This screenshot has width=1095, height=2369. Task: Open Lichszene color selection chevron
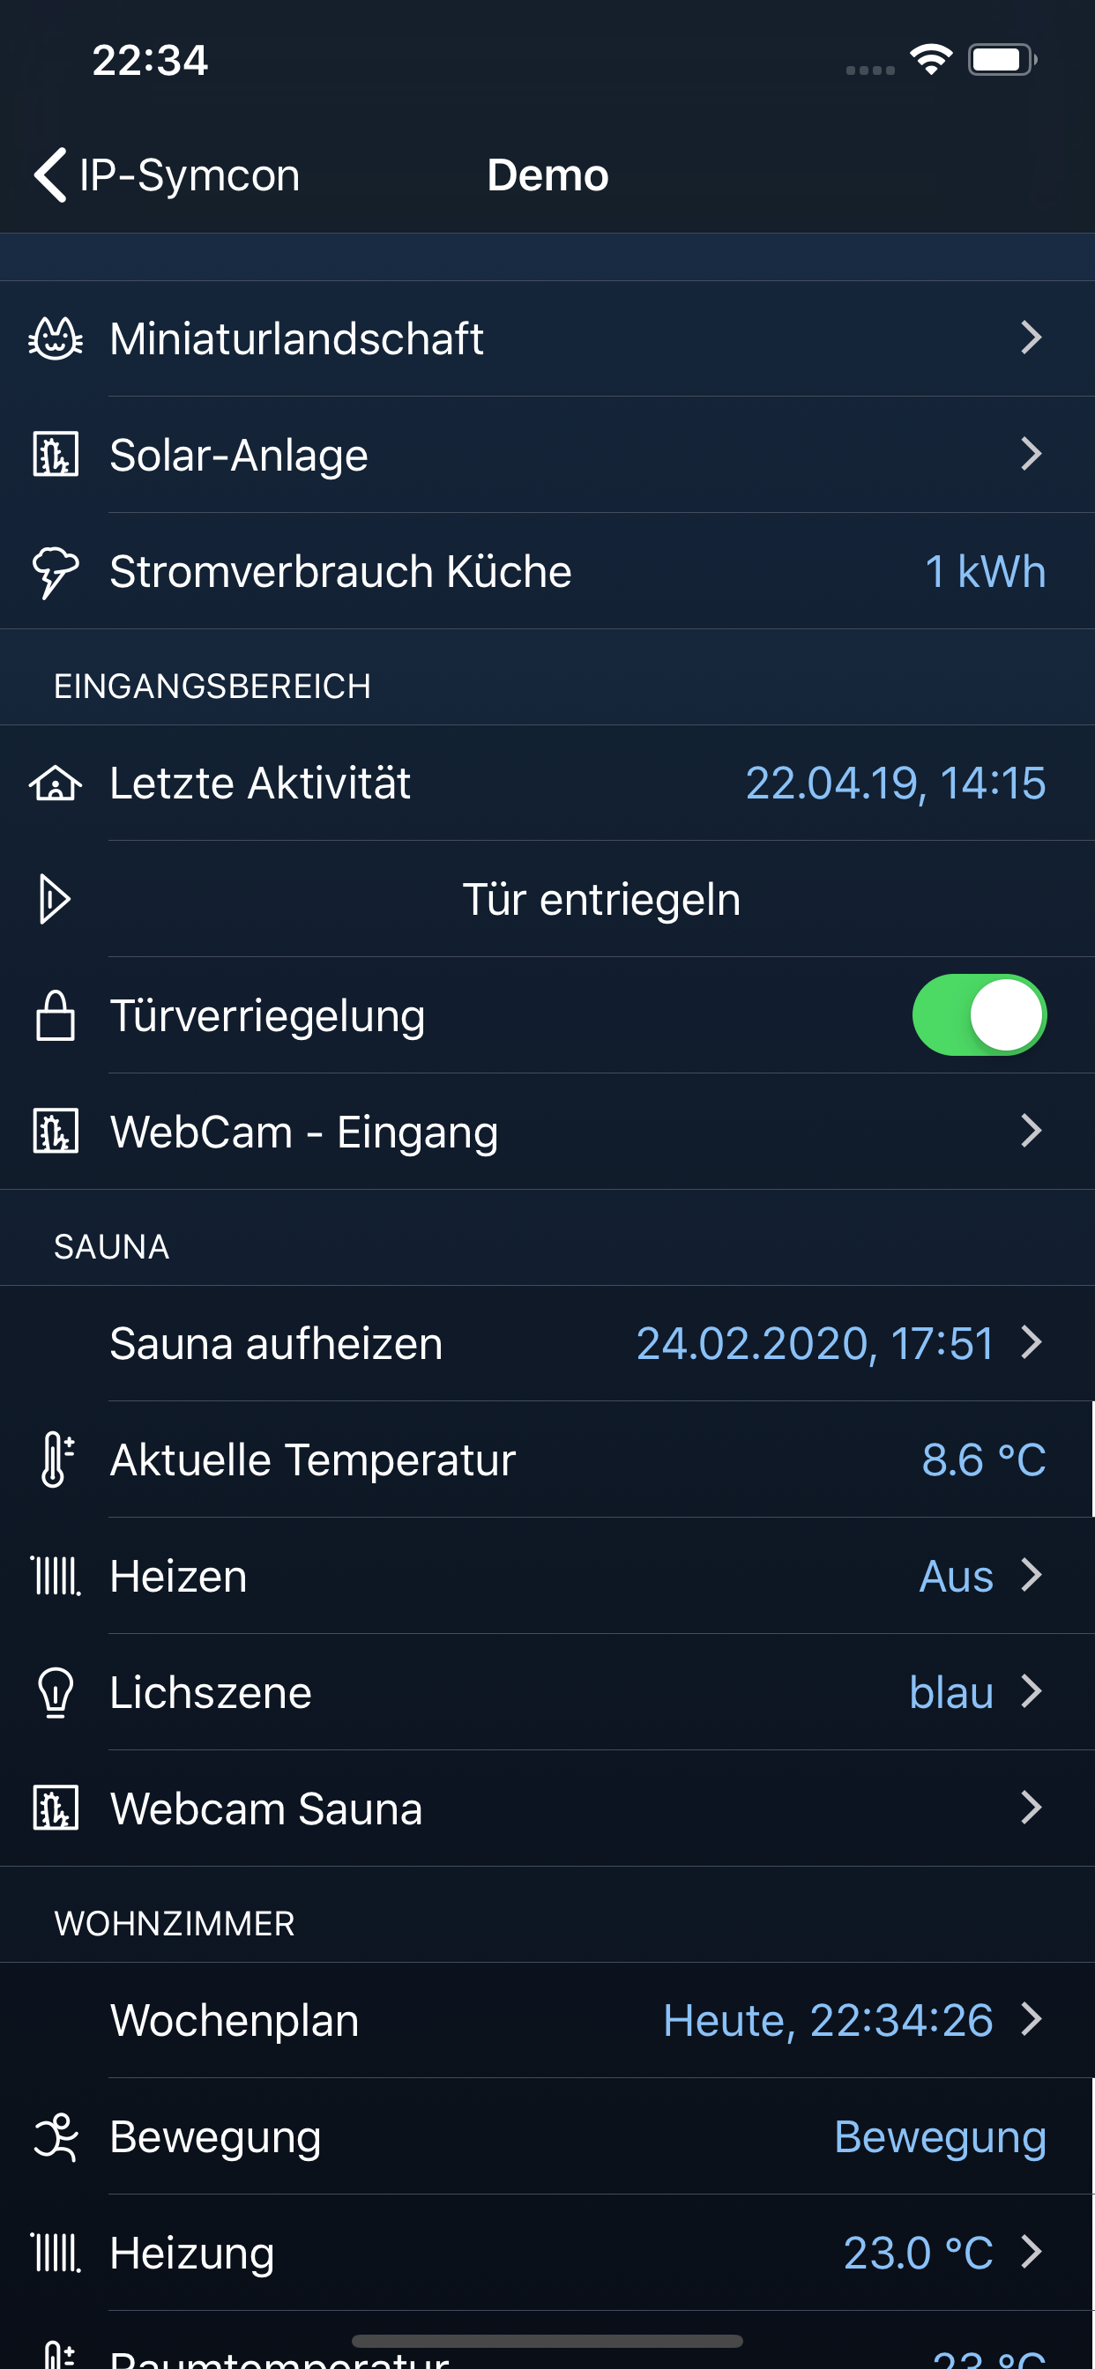click(1031, 1692)
